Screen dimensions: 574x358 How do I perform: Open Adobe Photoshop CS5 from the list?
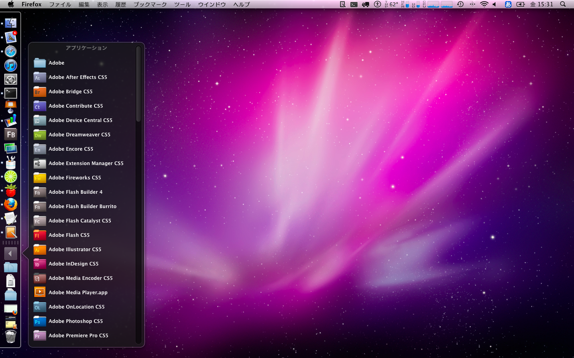76,321
